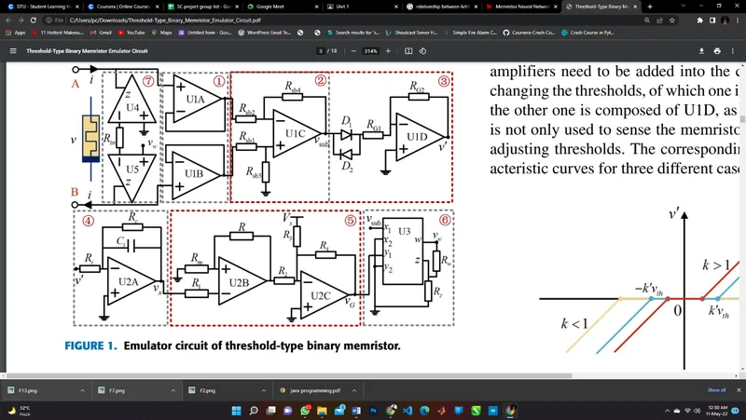
Task: Go back in browser history
Action: 8,20
